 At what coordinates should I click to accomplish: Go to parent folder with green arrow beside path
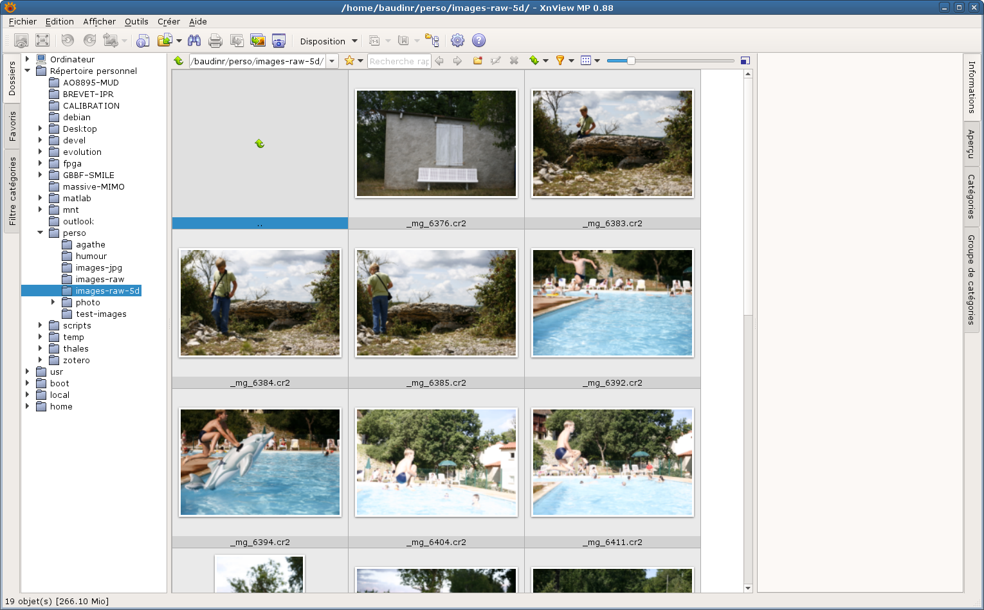tap(179, 60)
